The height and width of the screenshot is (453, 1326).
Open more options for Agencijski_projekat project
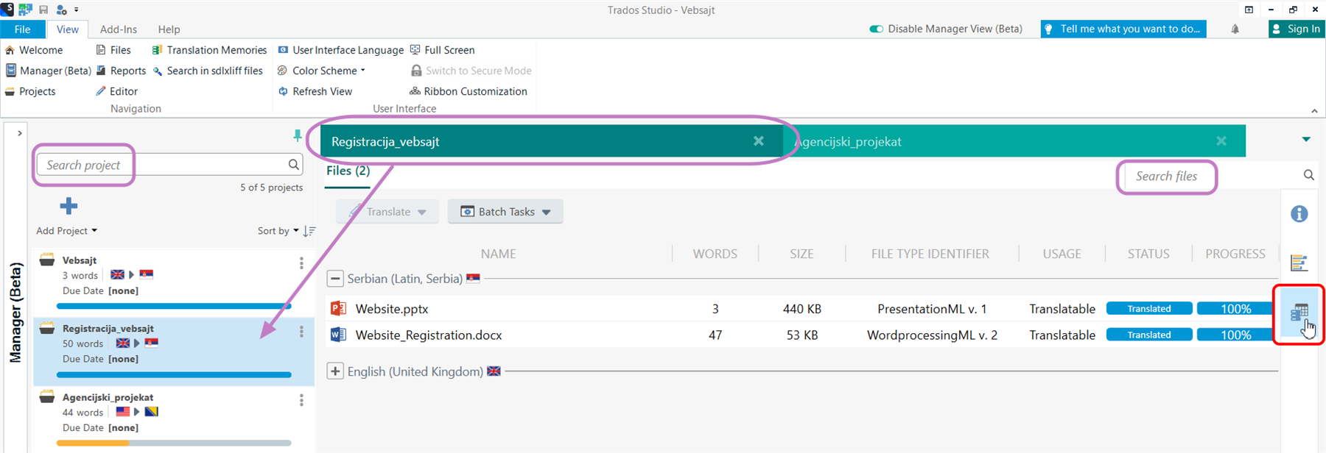tap(301, 400)
